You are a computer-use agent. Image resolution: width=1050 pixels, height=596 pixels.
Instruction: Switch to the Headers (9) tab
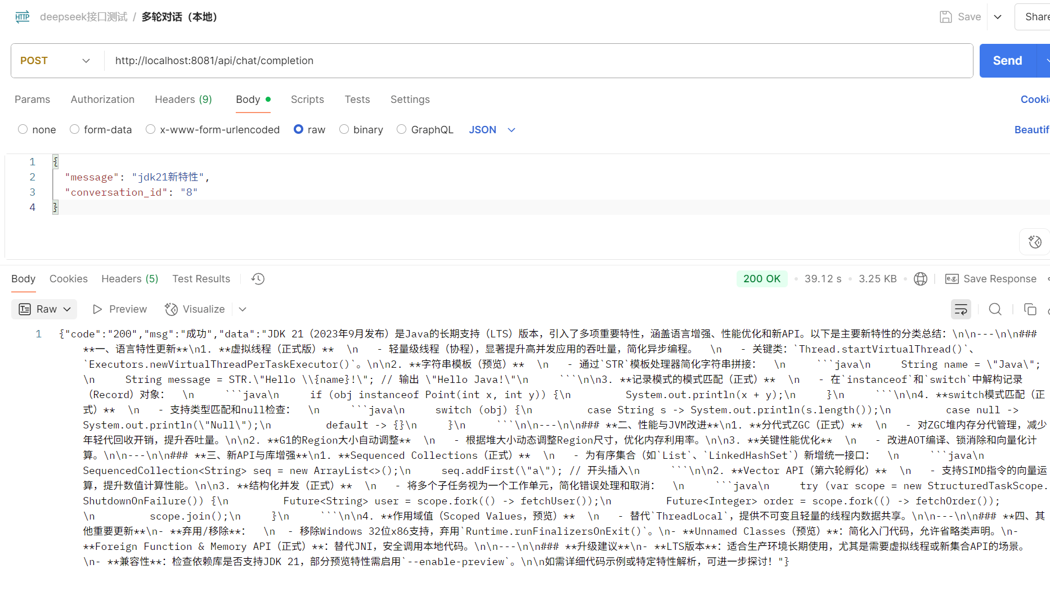tap(183, 100)
